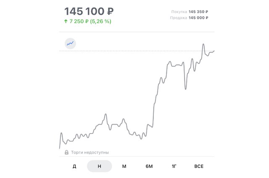Click the sharp dip in the chart line
This screenshot has width=269, height=178.
coord(185,89)
